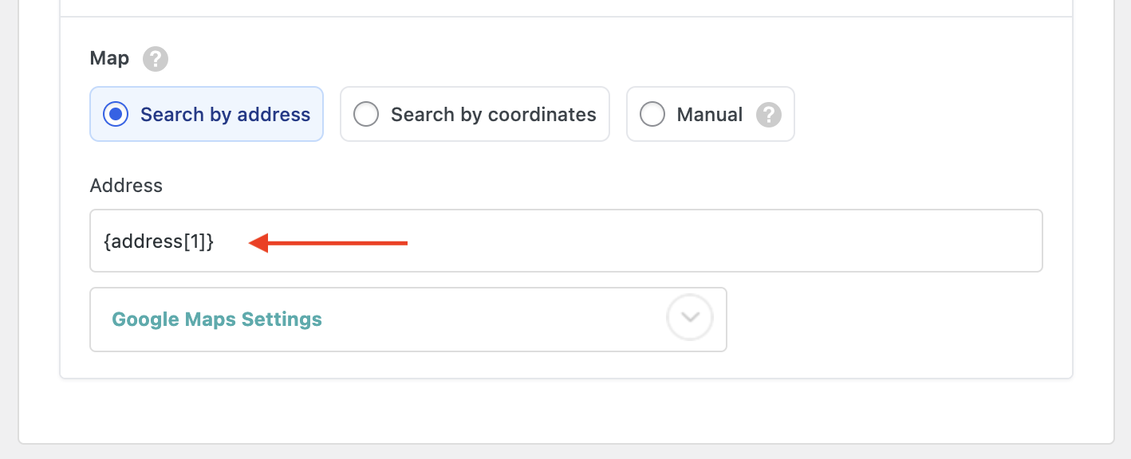Click left edge of Search by address box

pyautogui.click(x=95, y=115)
